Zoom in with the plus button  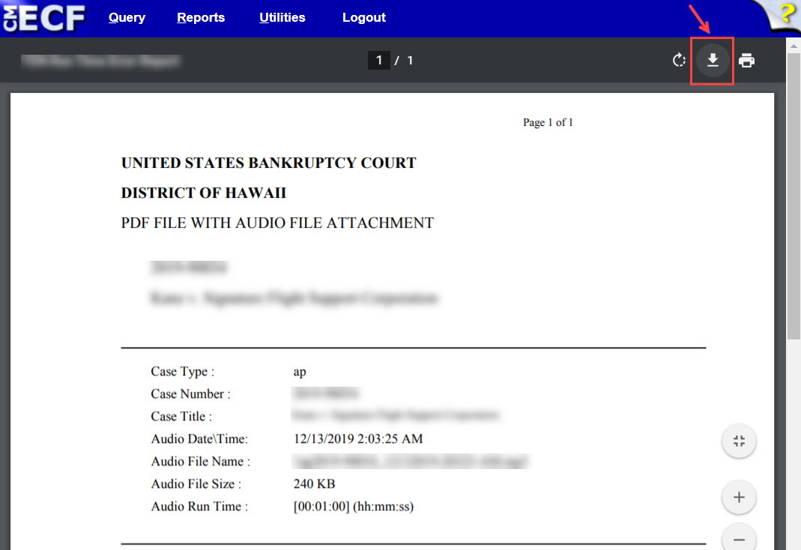[739, 497]
